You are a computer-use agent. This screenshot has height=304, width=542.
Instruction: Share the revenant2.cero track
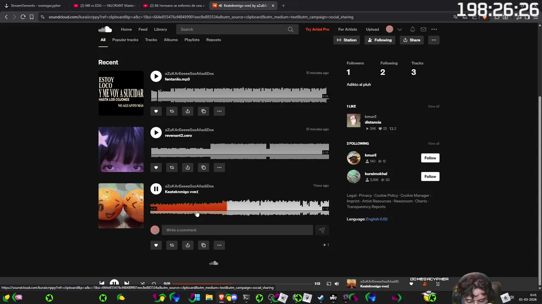point(188,168)
